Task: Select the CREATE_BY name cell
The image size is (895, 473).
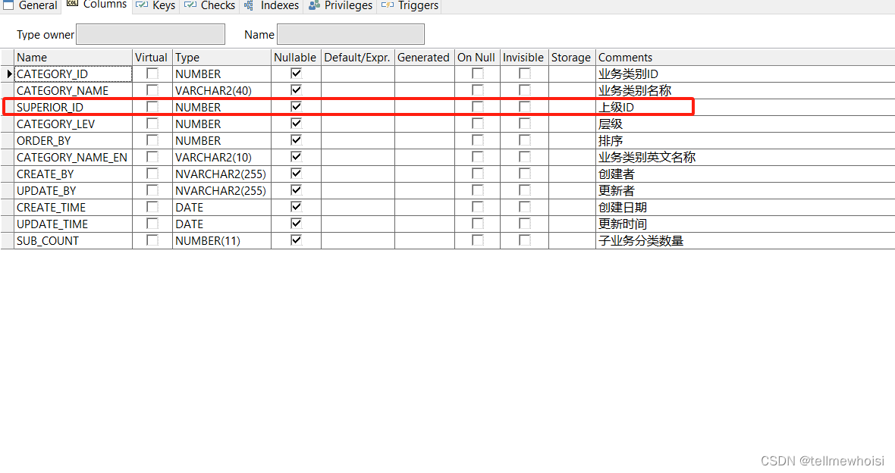Action: pyautogui.click(x=73, y=174)
